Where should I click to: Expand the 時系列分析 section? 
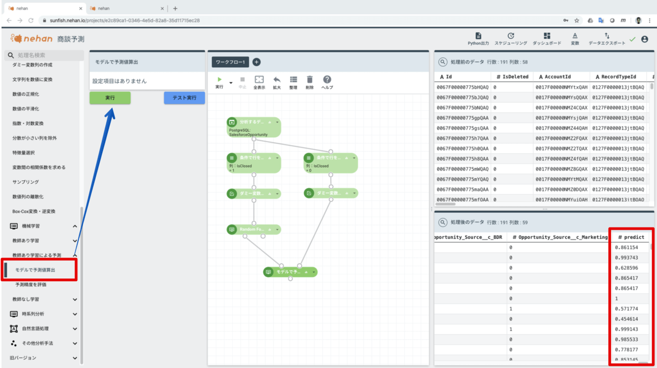click(x=75, y=314)
